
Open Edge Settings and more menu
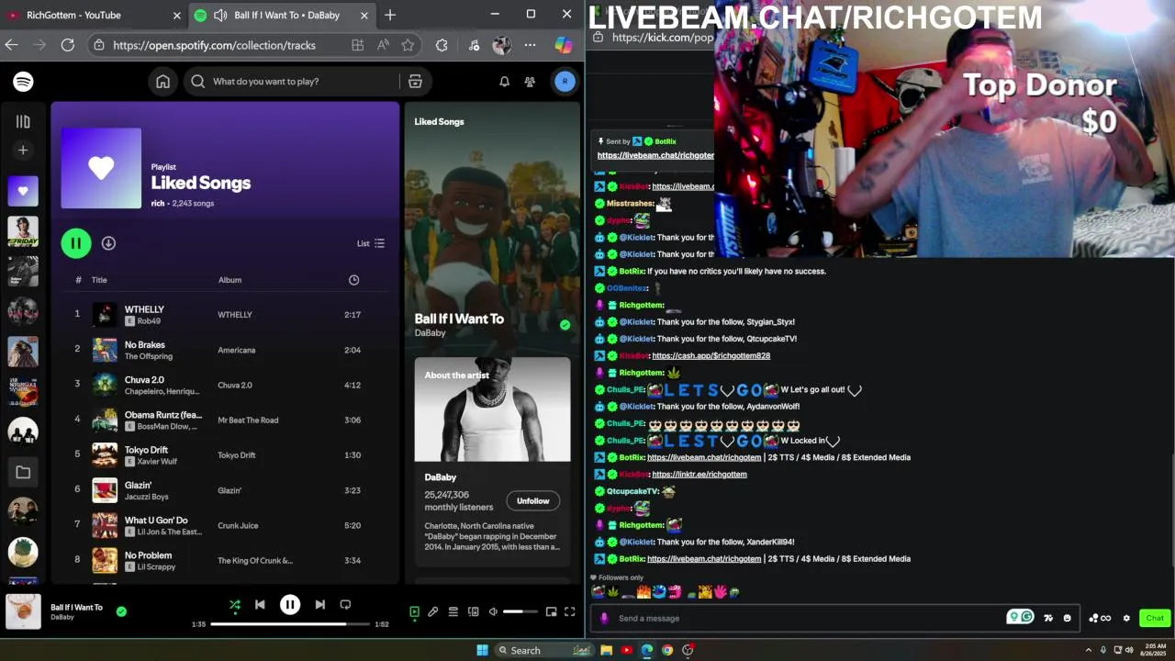coord(530,45)
